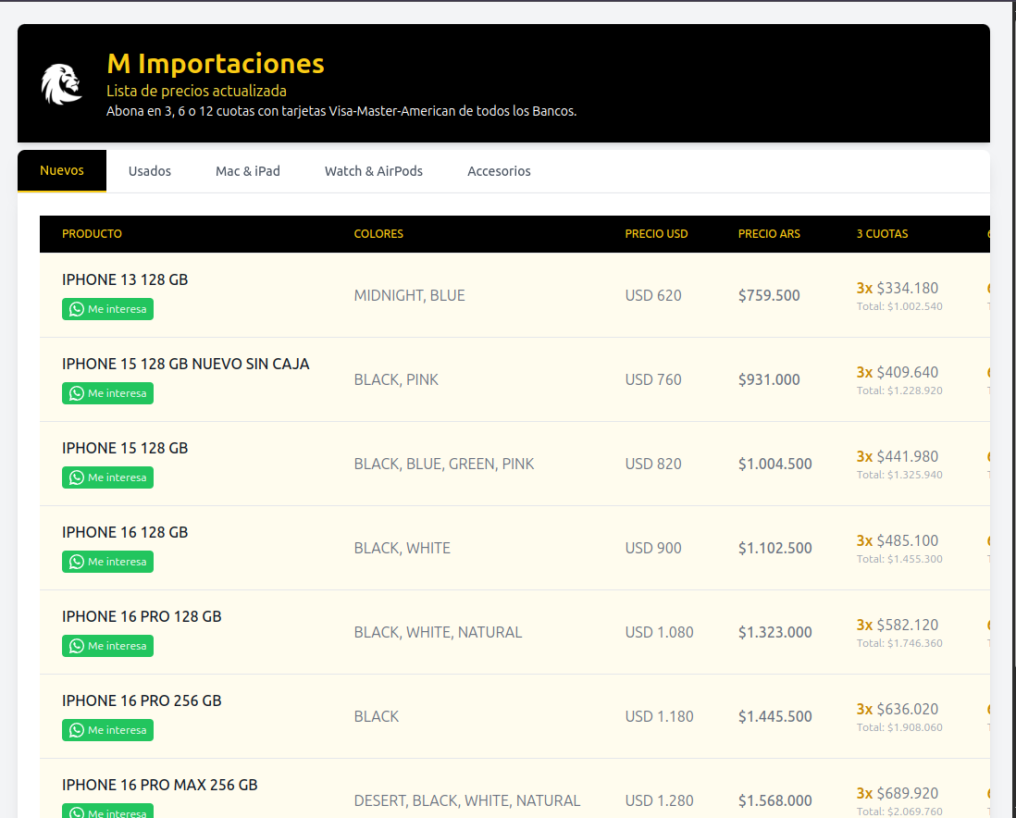Click the PRODUCTO column header
This screenshot has height=818, width=1016.
[92, 234]
